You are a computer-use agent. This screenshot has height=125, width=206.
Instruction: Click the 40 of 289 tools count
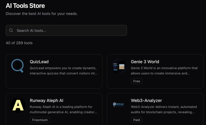(19, 43)
